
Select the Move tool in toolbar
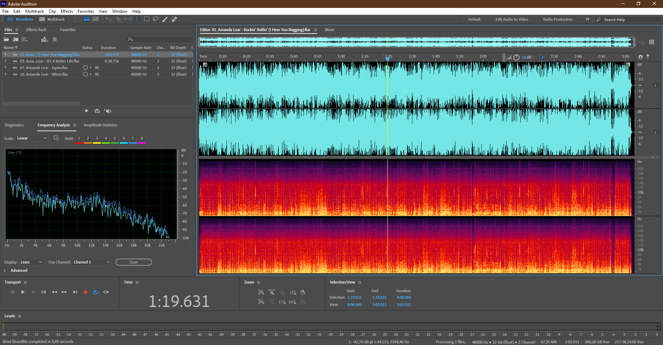pyautogui.click(x=109, y=19)
